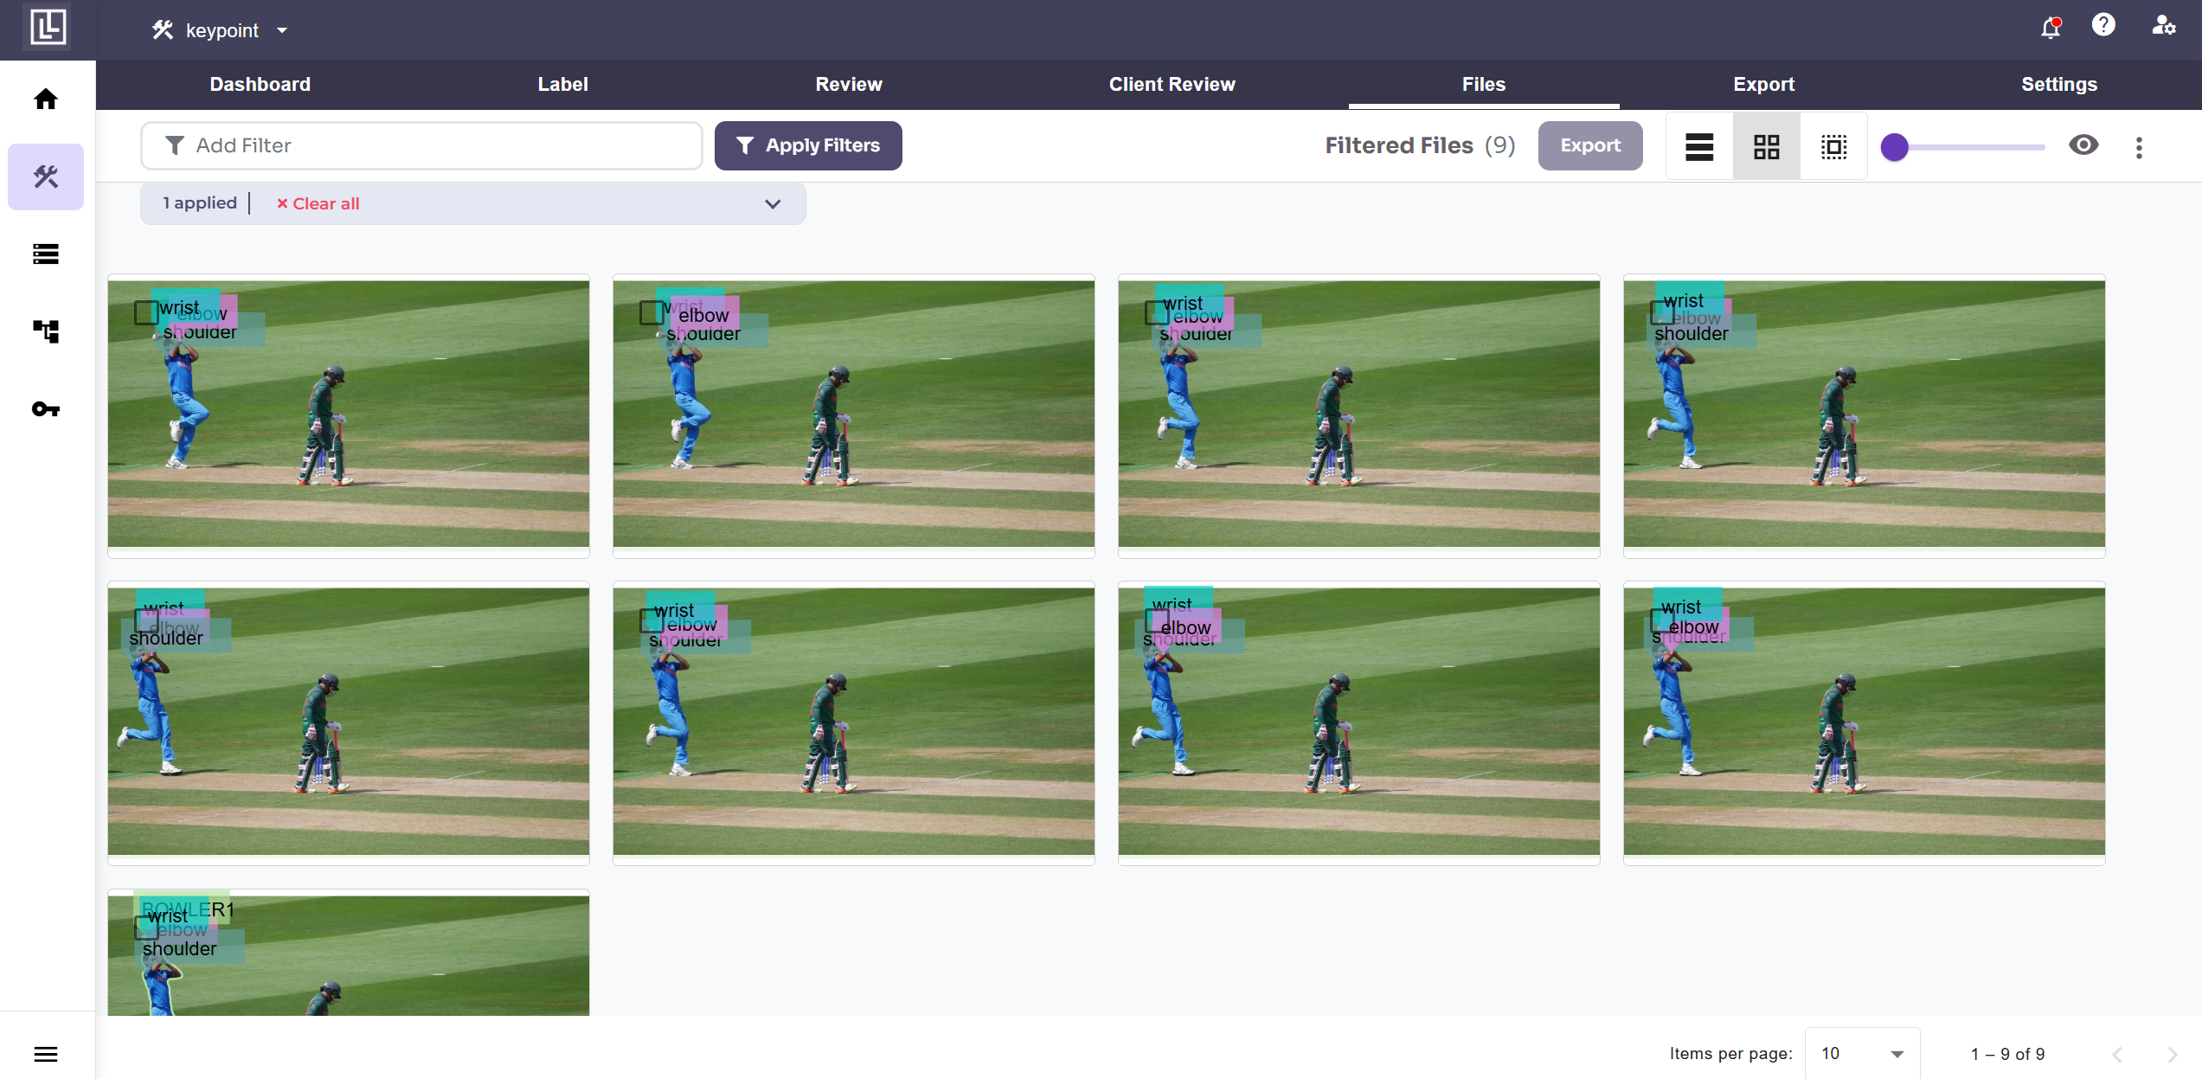Expand the applied filters chevron

click(x=773, y=204)
